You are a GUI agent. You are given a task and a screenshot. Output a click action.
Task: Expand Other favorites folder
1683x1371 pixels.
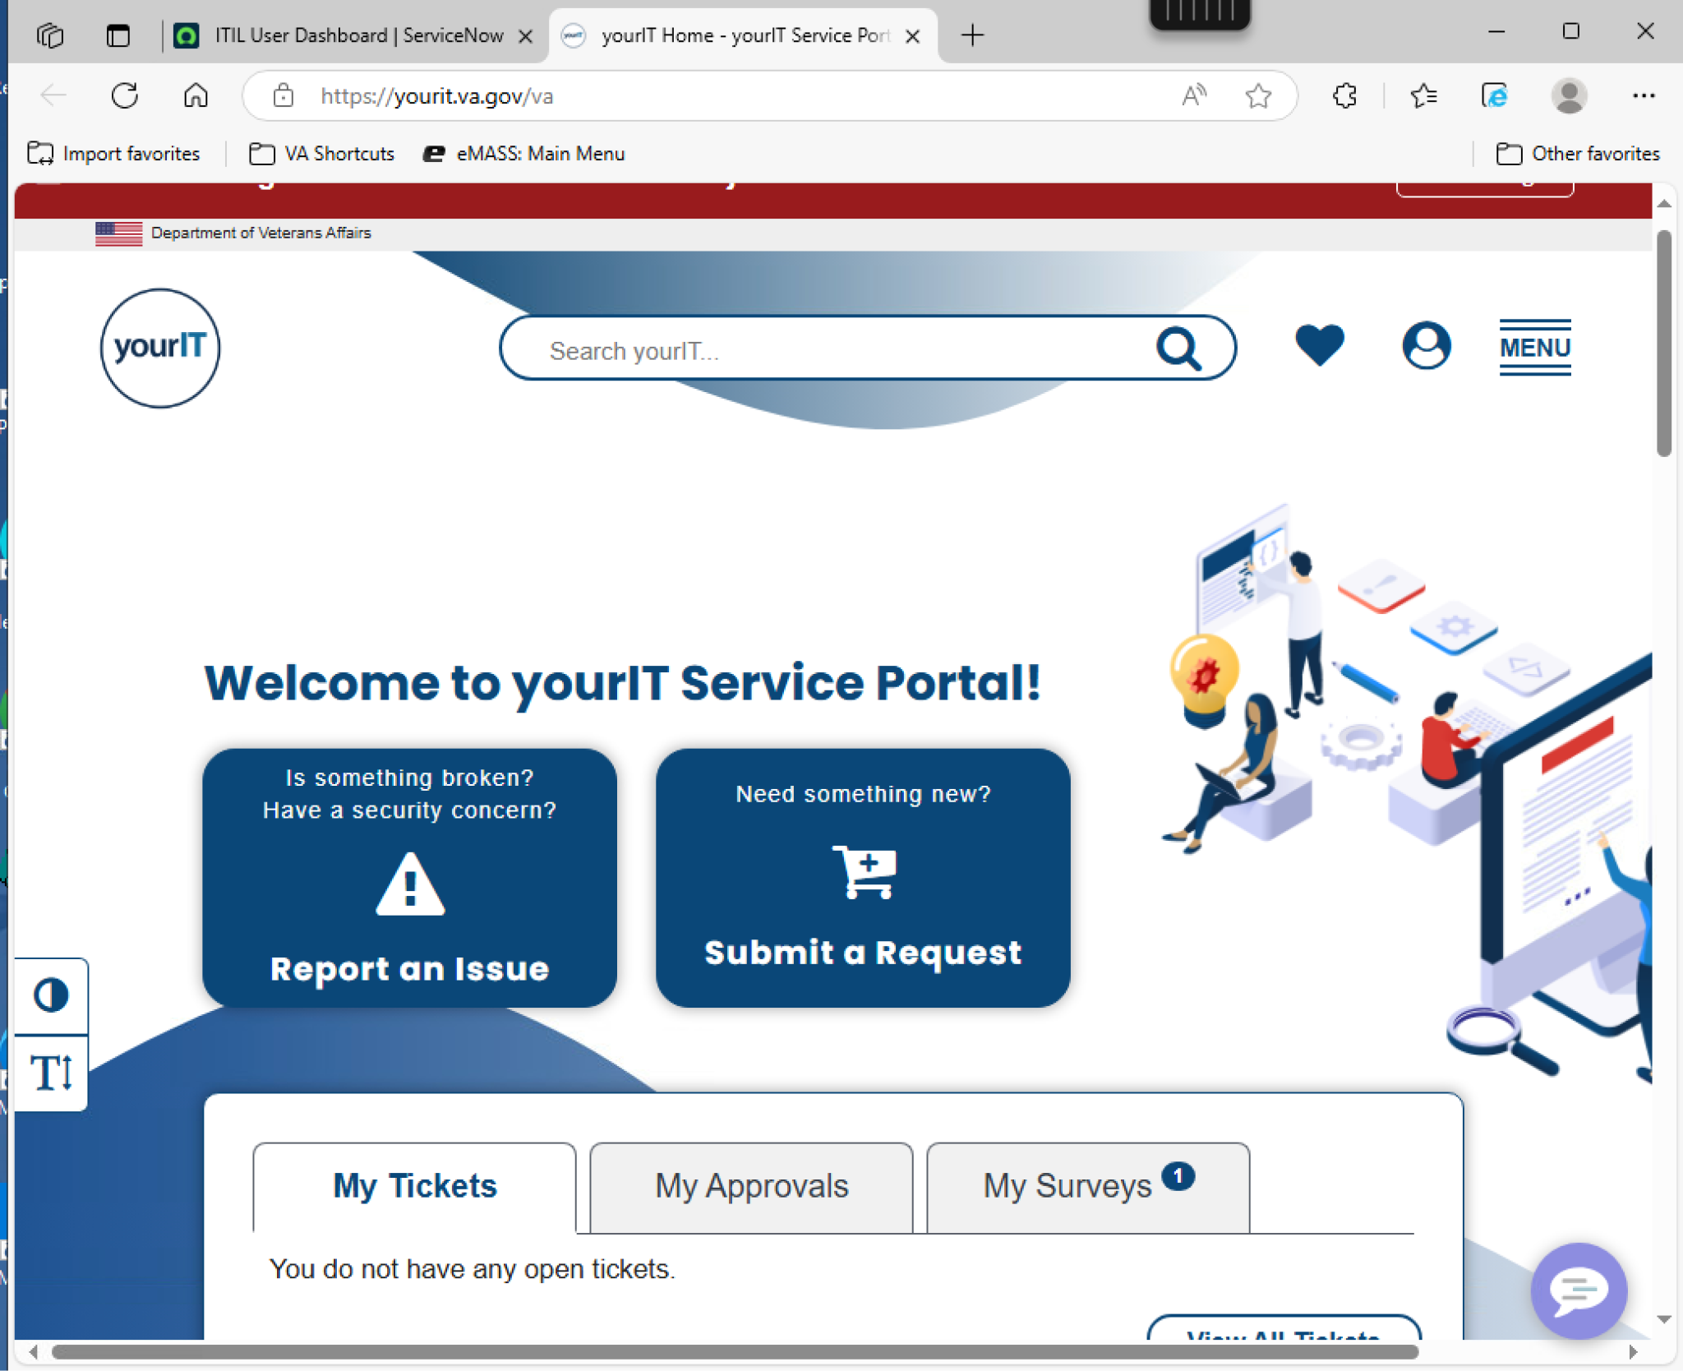tap(1578, 154)
